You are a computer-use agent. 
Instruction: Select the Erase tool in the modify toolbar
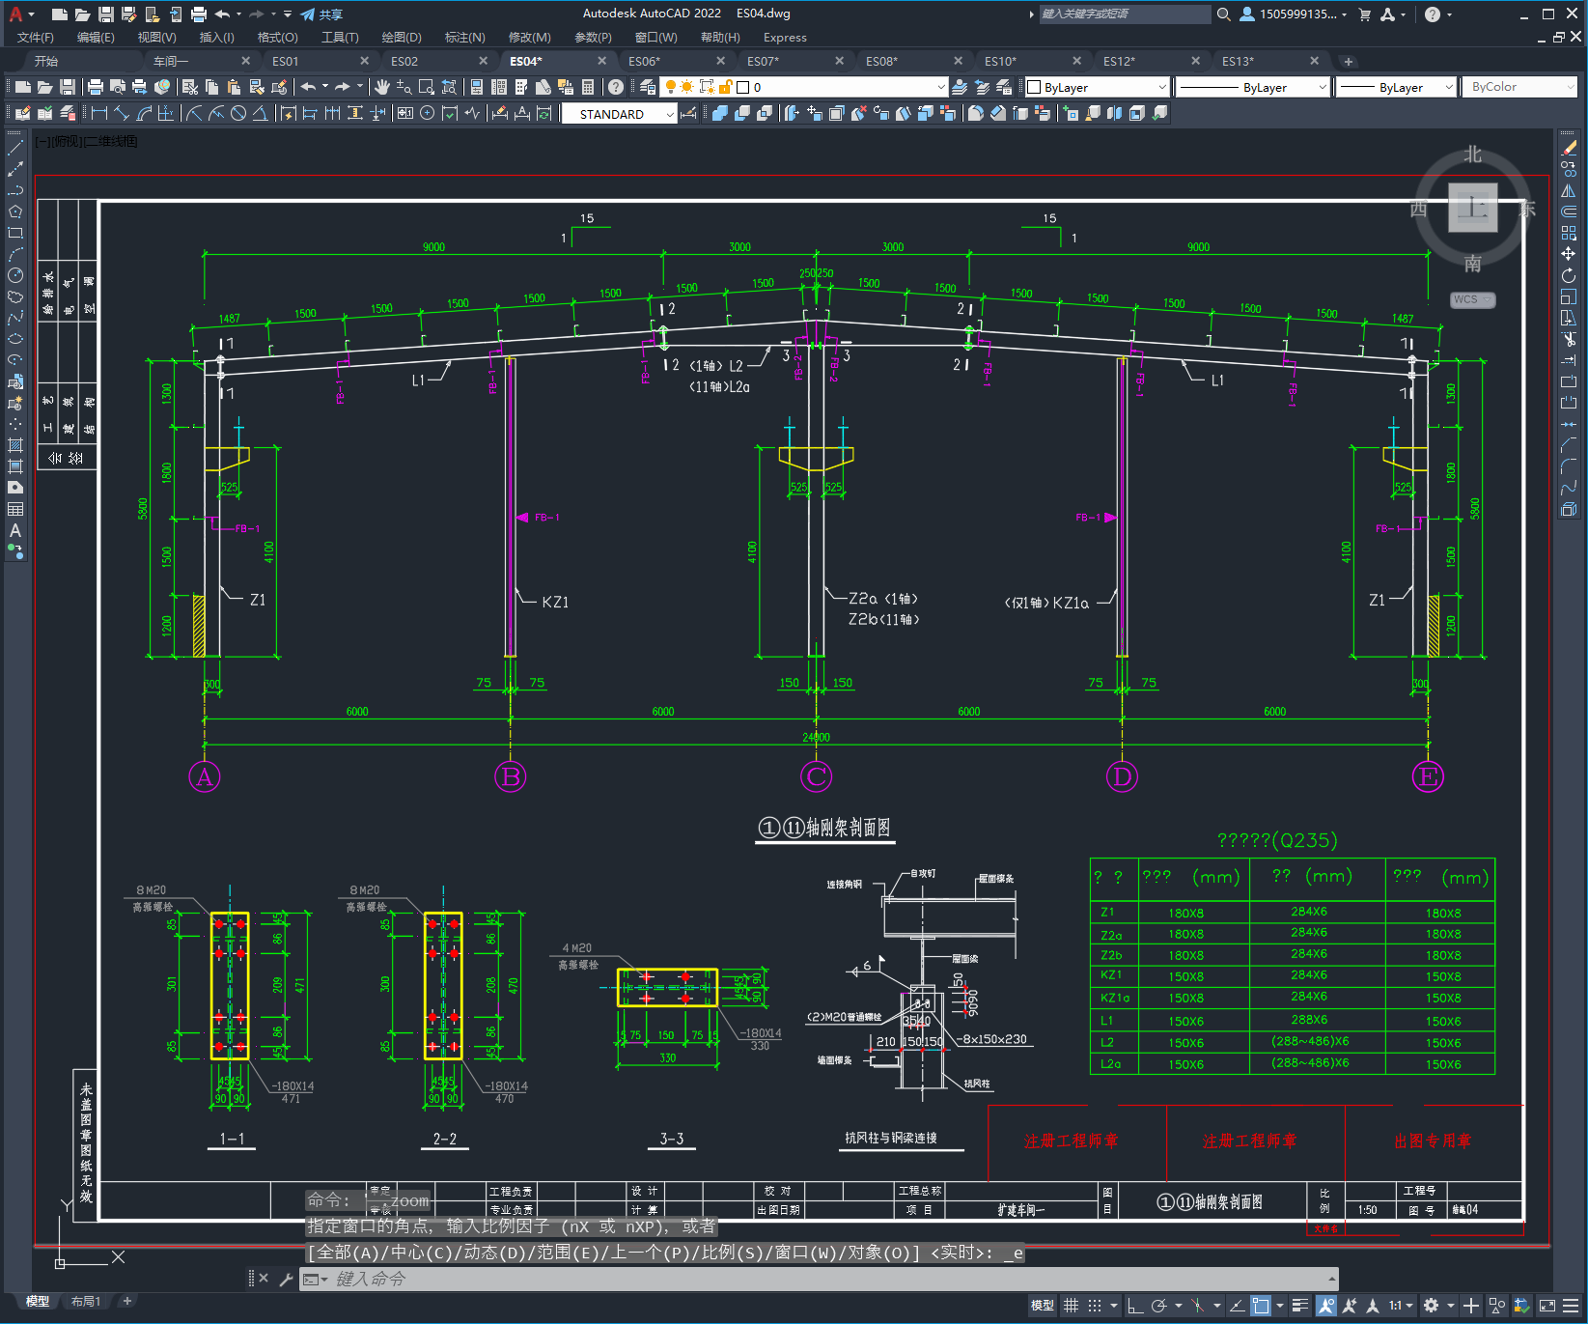1569,149
